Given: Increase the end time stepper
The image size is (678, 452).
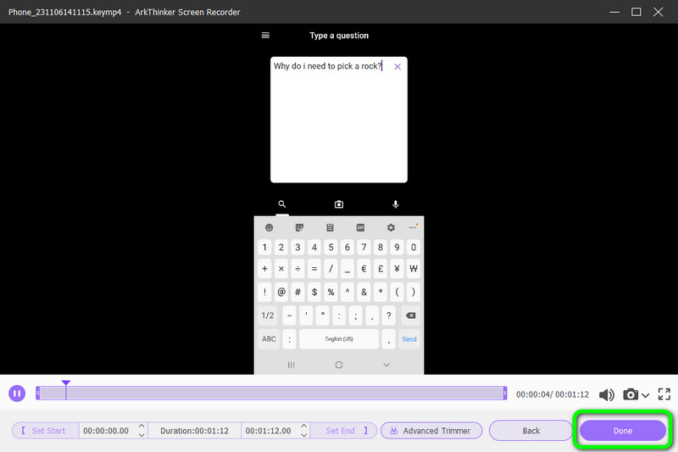Looking at the screenshot, I should click(304, 426).
